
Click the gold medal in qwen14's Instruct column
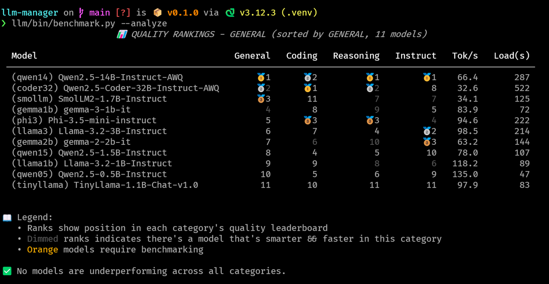click(427, 77)
